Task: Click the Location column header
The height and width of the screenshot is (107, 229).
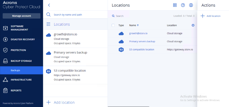Action: point(172,25)
